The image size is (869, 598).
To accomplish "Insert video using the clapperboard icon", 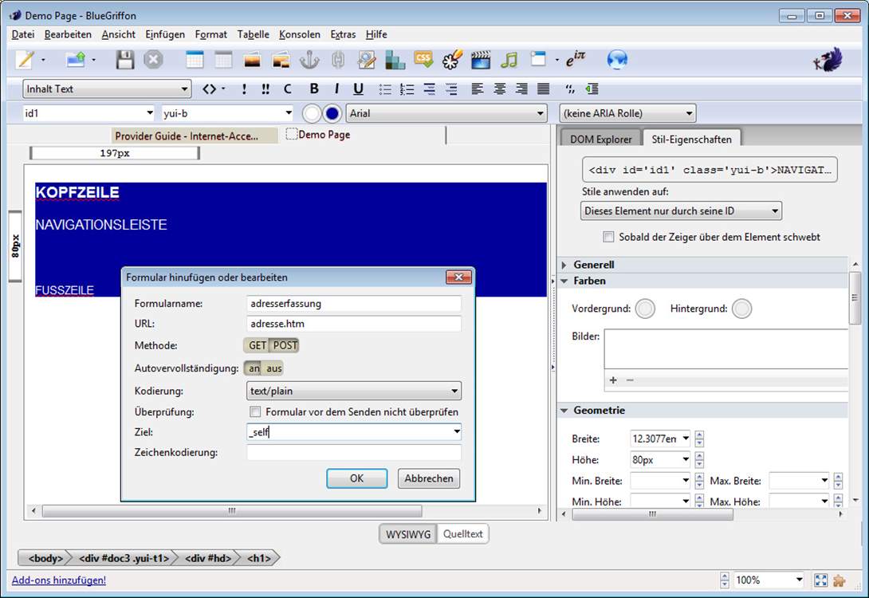I will click(481, 60).
